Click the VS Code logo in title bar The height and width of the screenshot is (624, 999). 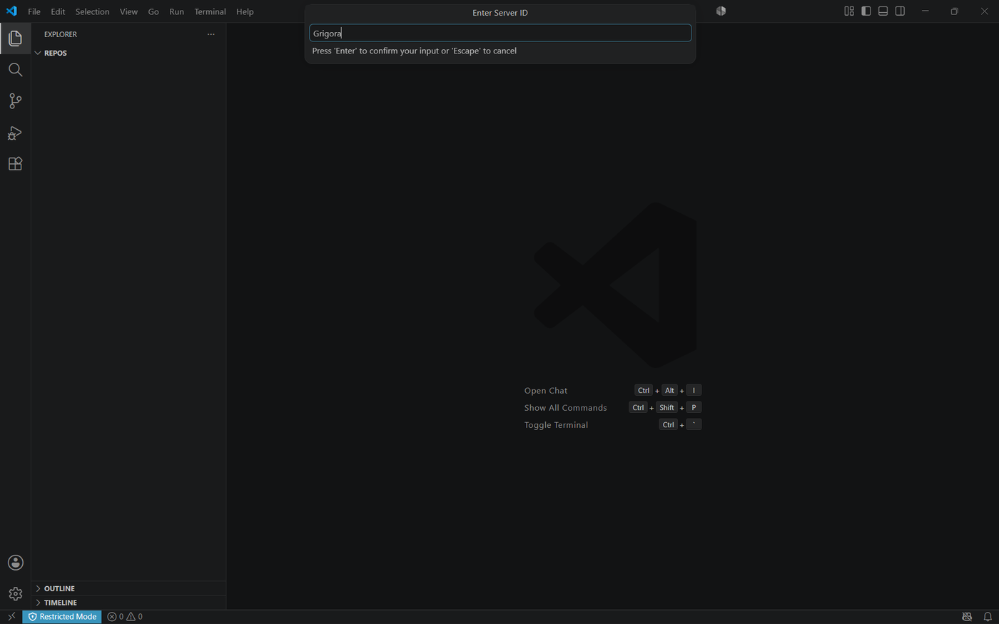coord(11,11)
